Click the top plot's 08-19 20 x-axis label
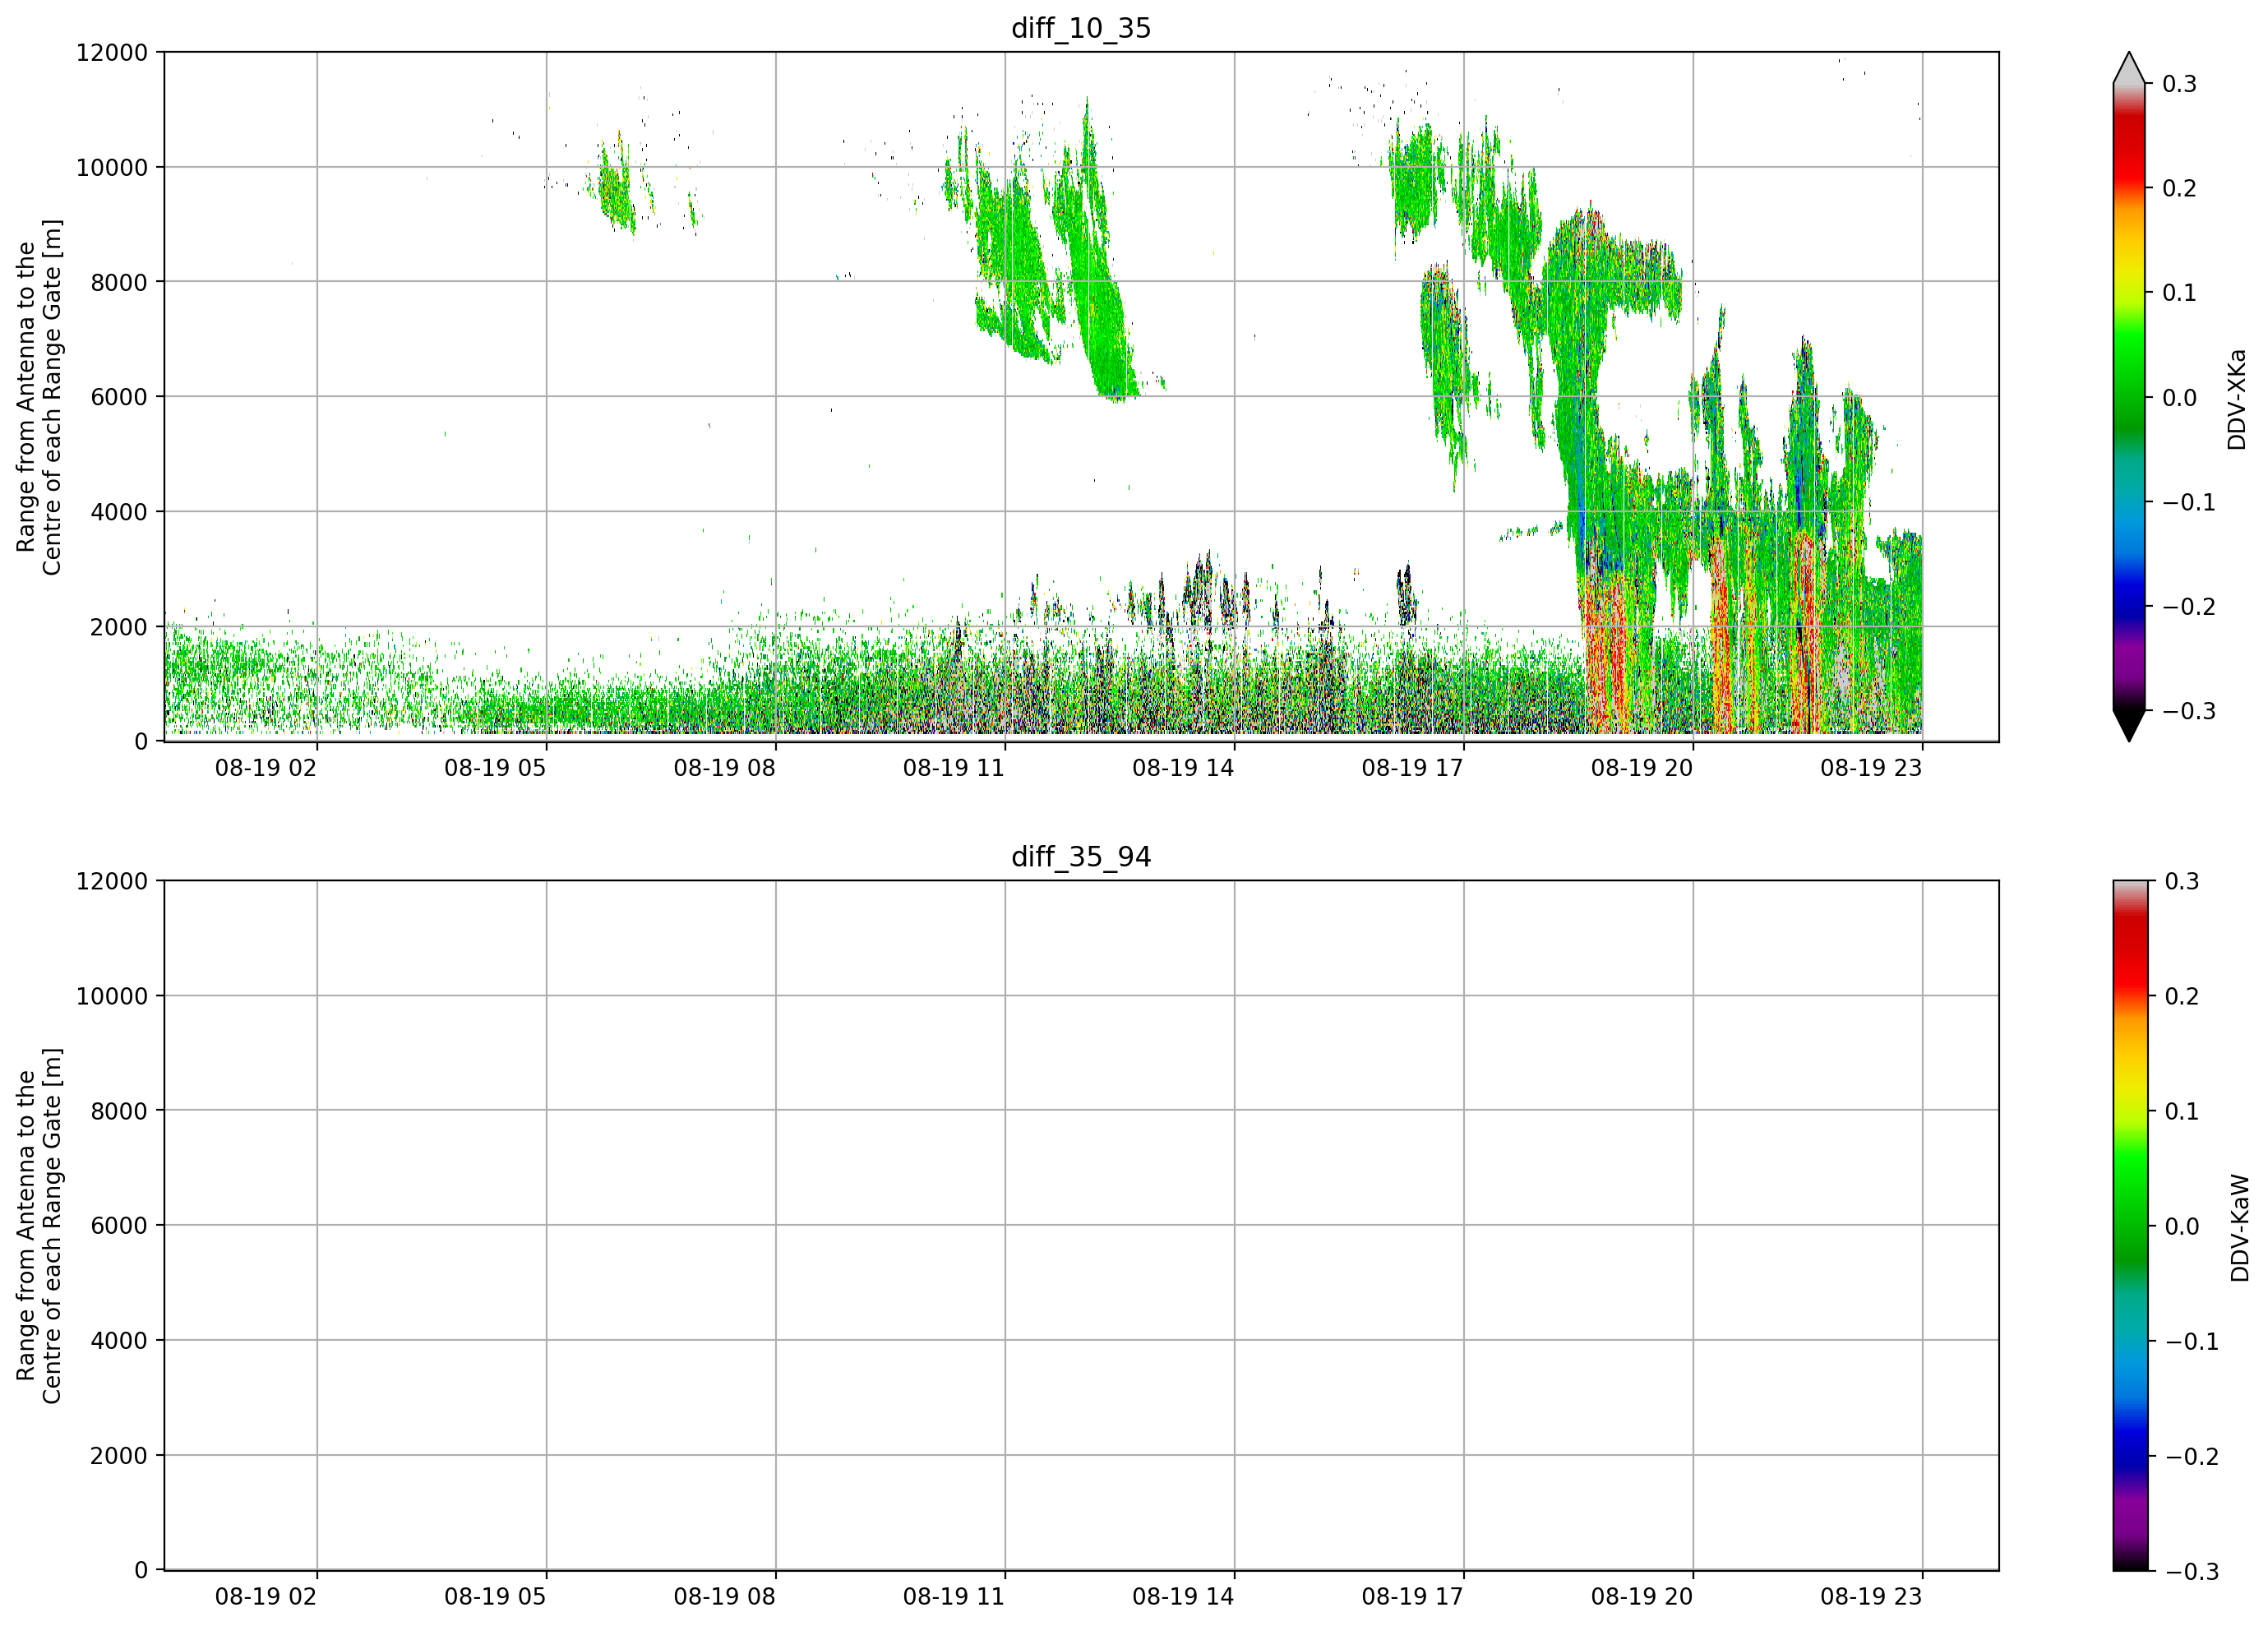 coord(1642,768)
